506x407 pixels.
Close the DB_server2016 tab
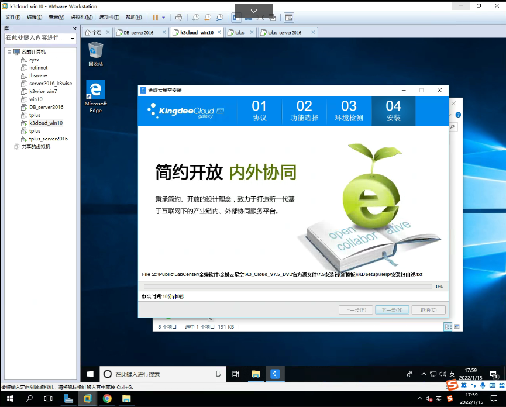(x=164, y=32)
